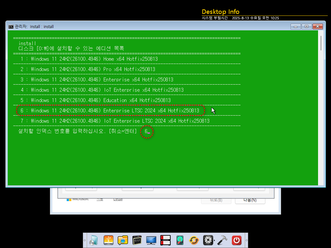Select row 5 Windows 11 Education x64
Image resolution: width=331 pixels, height=248 pixels.
tap(96, 100)
